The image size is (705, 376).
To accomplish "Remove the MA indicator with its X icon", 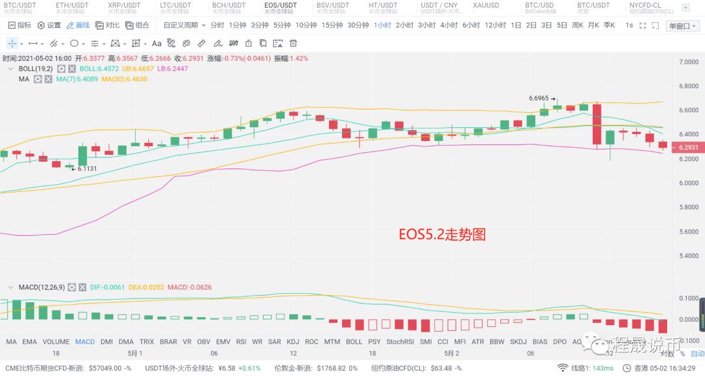I will click(x=48, y=79).
